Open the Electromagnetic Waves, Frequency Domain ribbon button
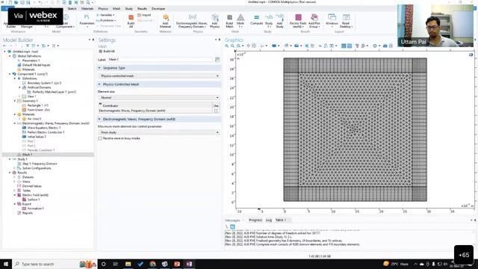This screenshot has width=478, height=269. (192, 21)
